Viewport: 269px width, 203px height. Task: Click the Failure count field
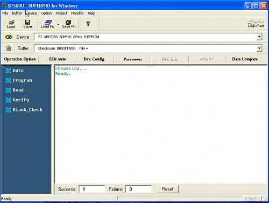pyautogui.click(x=138, y=189)
